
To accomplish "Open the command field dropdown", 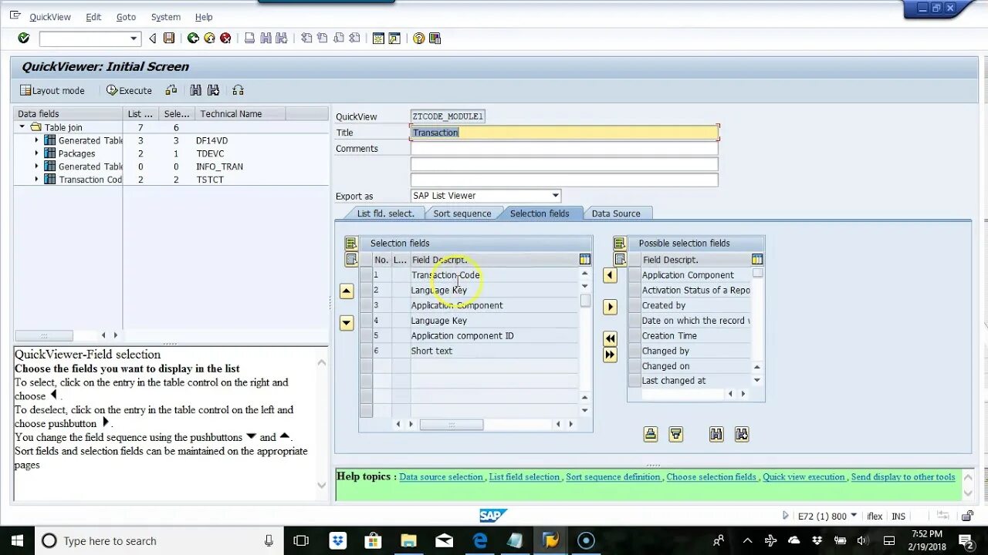I will [x=134, y=39].
